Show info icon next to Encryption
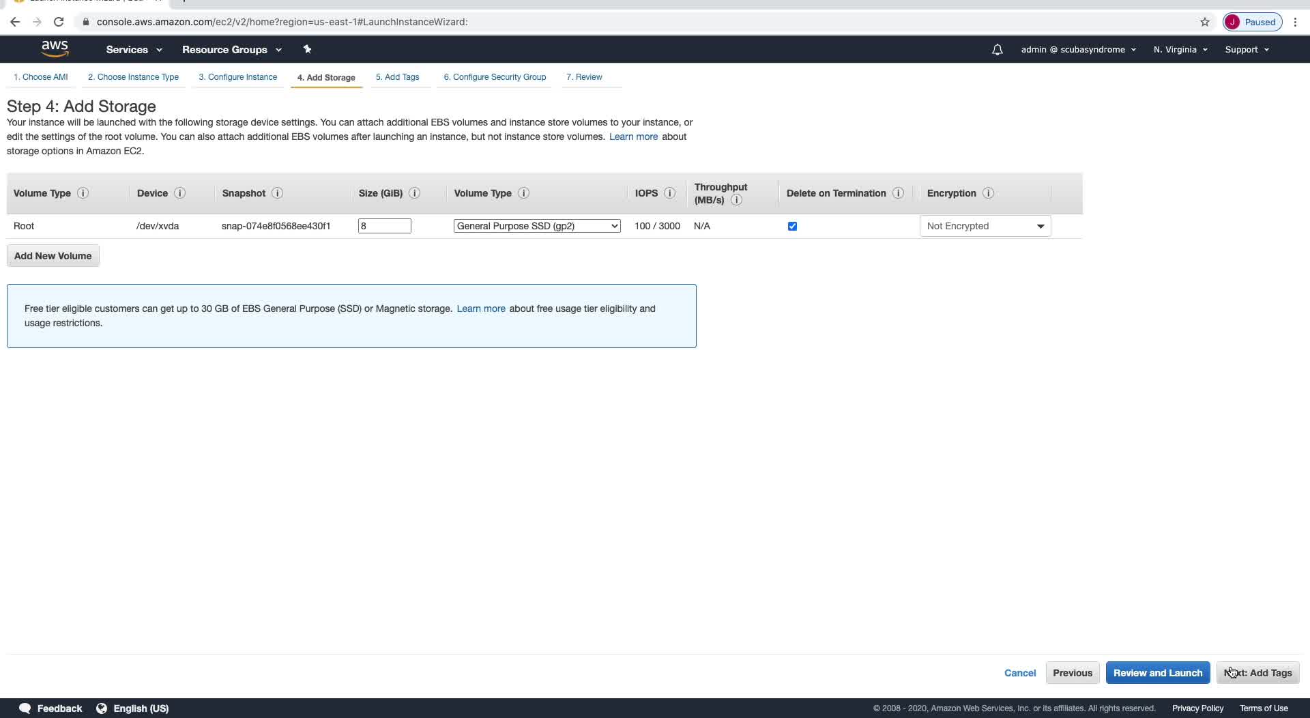The image size is (1310, 718). click(988, 193)
